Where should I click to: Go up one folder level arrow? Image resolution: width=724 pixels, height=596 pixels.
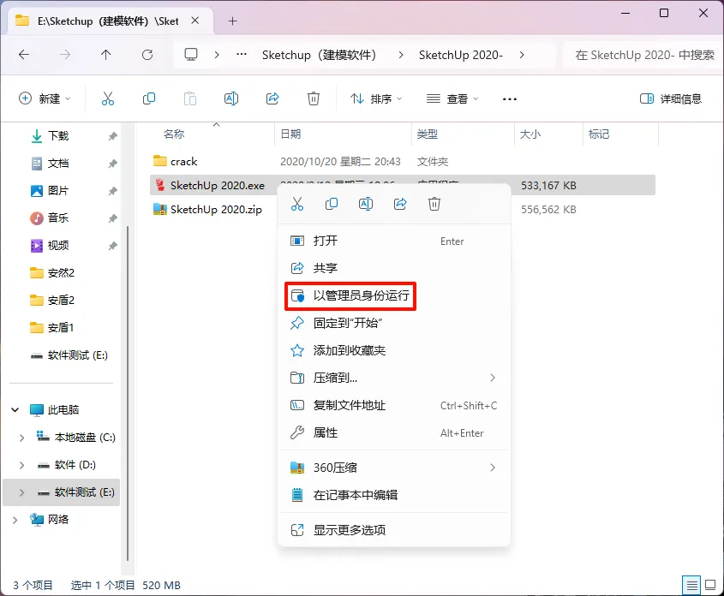[x=105, y=55]
